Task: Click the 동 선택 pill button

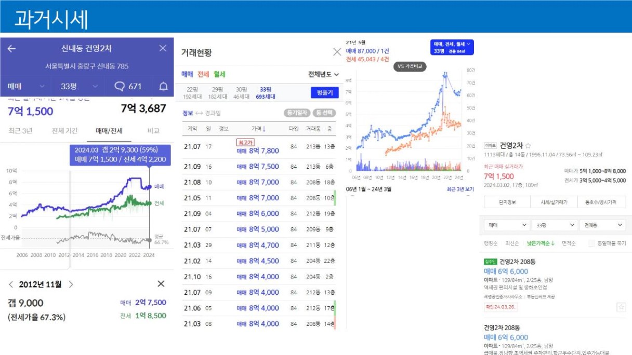Action: point(324,113)
